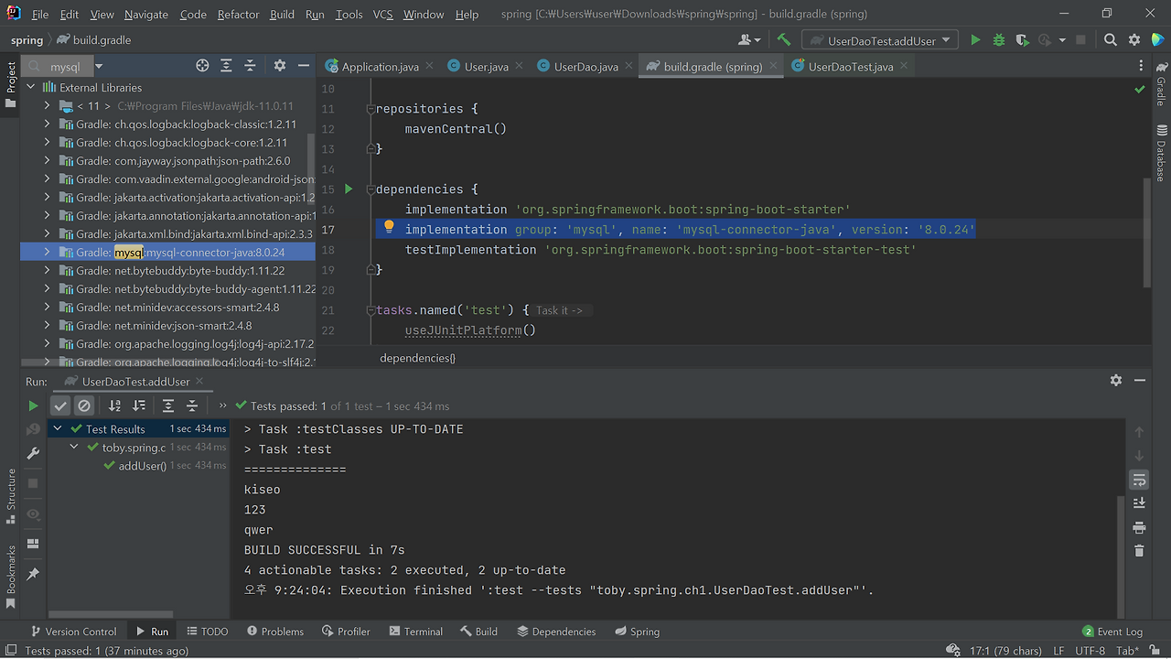The image size is (1171, 659).
Task: Open the Project side tool window tab
Action: click(11, 84)
